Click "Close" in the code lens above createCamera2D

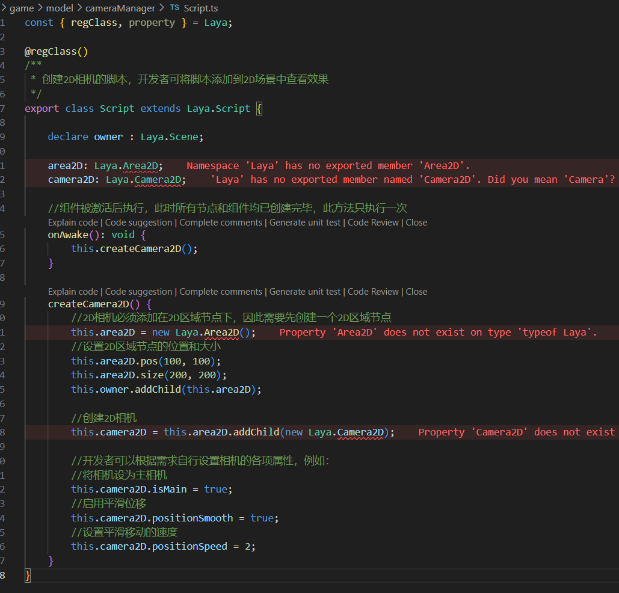tap(416, 292)
